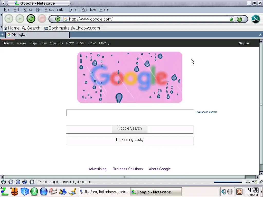Click the speaker volume icon in system tray
The width and height of the screenshot is (263, 197).
click(x=224, y=191)
